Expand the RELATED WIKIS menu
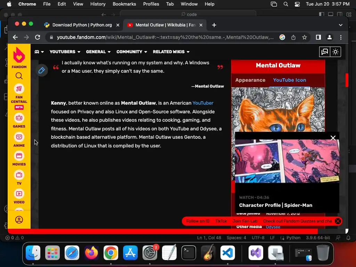 click(171, 52)
